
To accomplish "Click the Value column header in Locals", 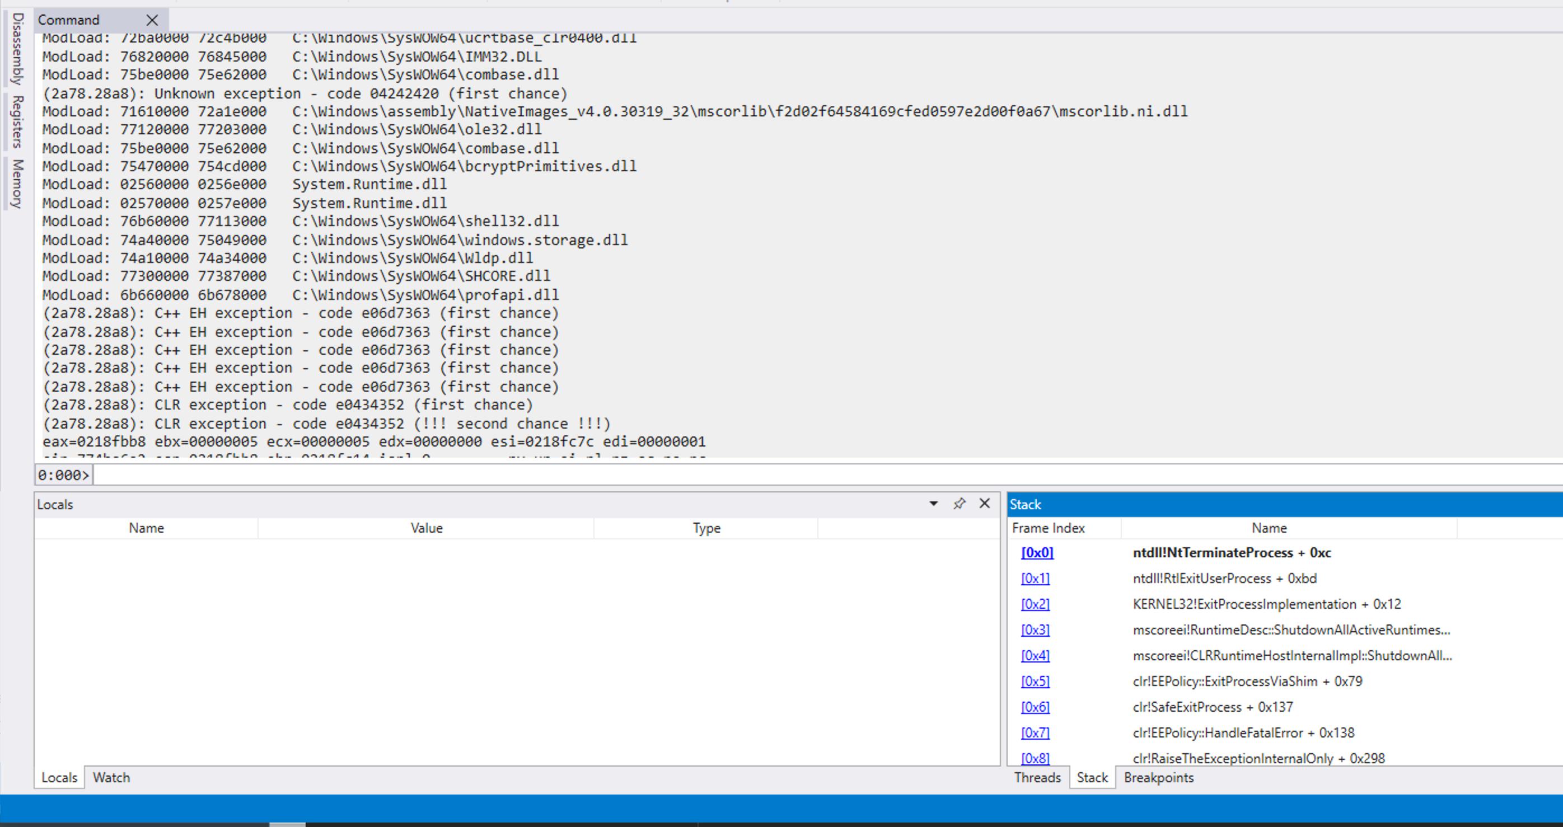I will [x=426, y=528].
